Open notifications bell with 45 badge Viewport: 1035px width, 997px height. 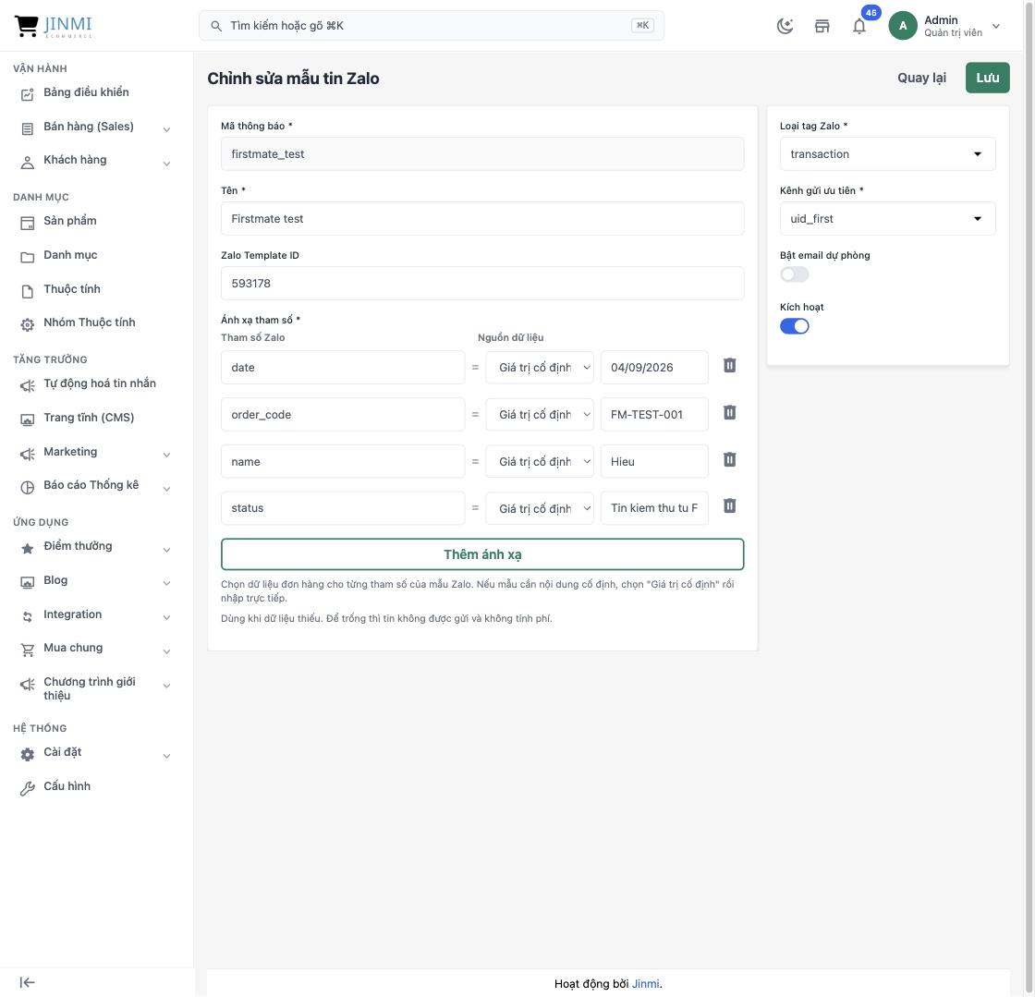859,27
